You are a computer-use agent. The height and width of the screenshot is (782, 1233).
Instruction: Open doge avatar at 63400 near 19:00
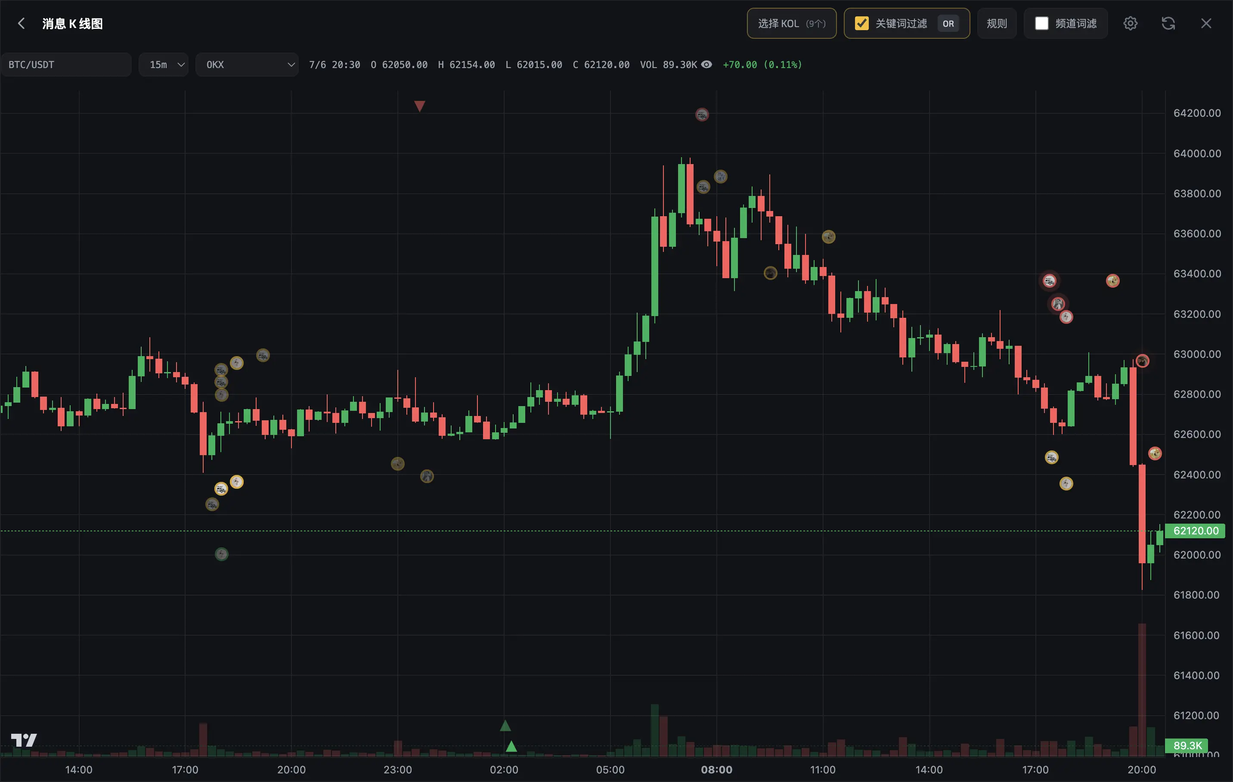point(1112,281)
